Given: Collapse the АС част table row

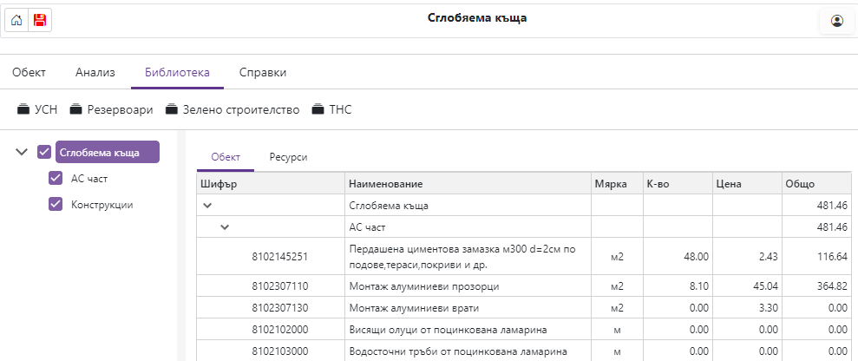Looking at the screenshot, I should [225, 227].
